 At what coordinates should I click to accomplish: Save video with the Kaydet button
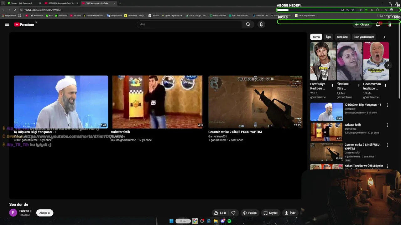pyautogui.click(x=270, y=213)
